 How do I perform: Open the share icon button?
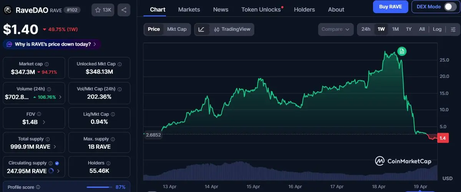[124, 10]
